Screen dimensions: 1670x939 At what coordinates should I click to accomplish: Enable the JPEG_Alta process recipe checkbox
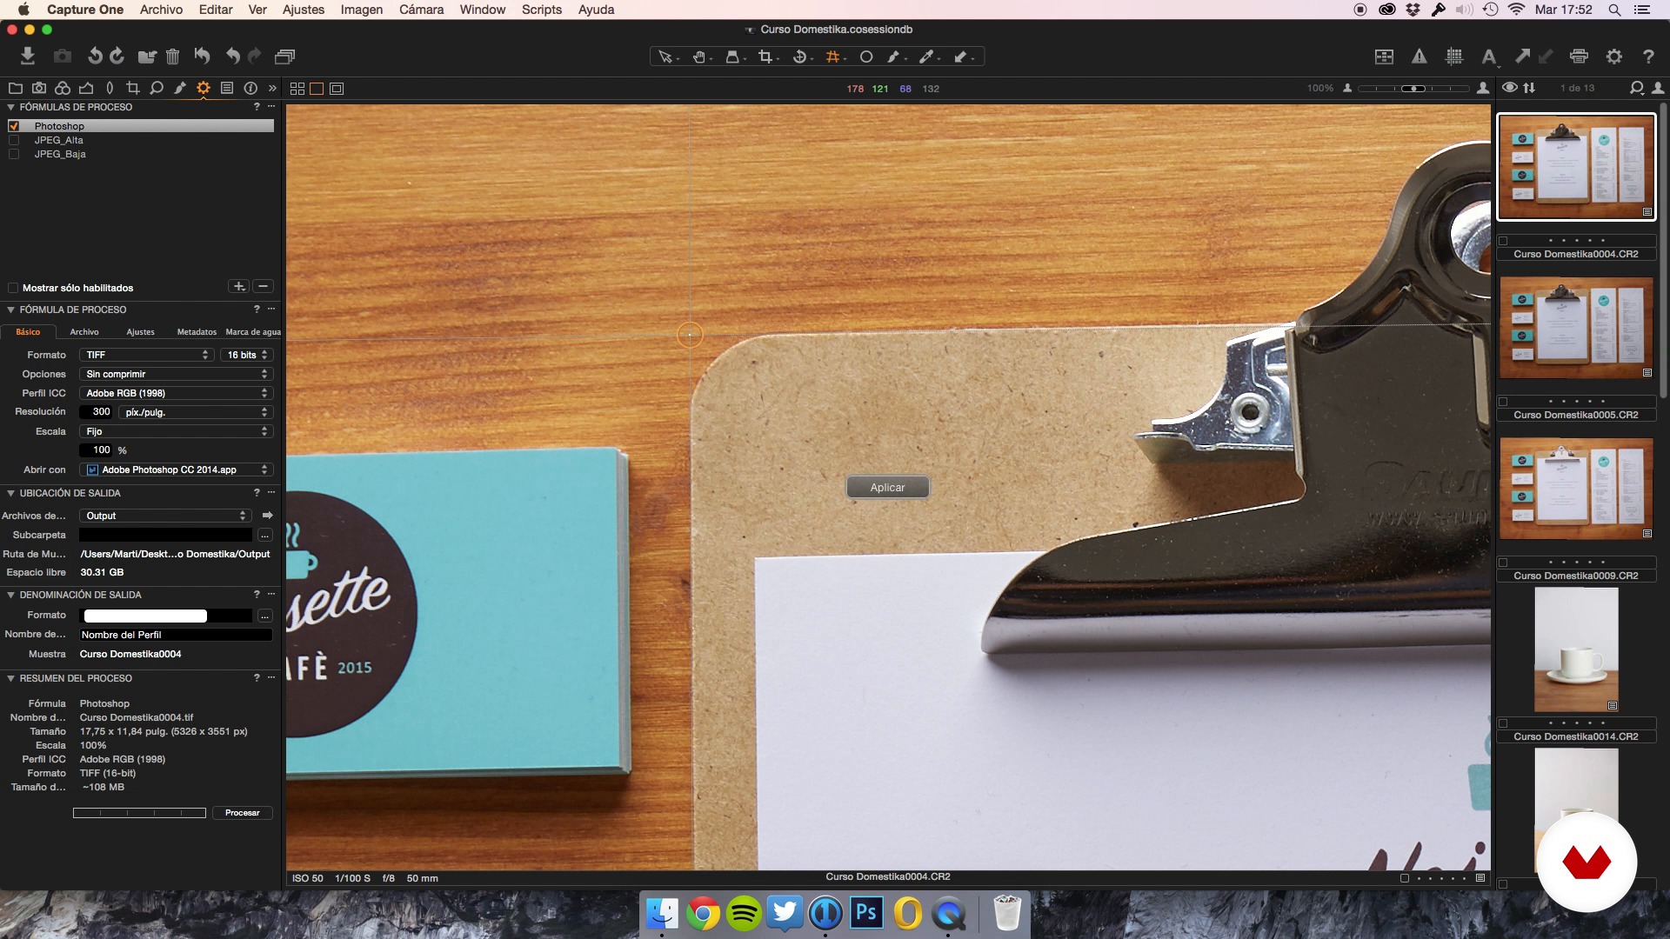pyautogui.click(x=14, y=140)
